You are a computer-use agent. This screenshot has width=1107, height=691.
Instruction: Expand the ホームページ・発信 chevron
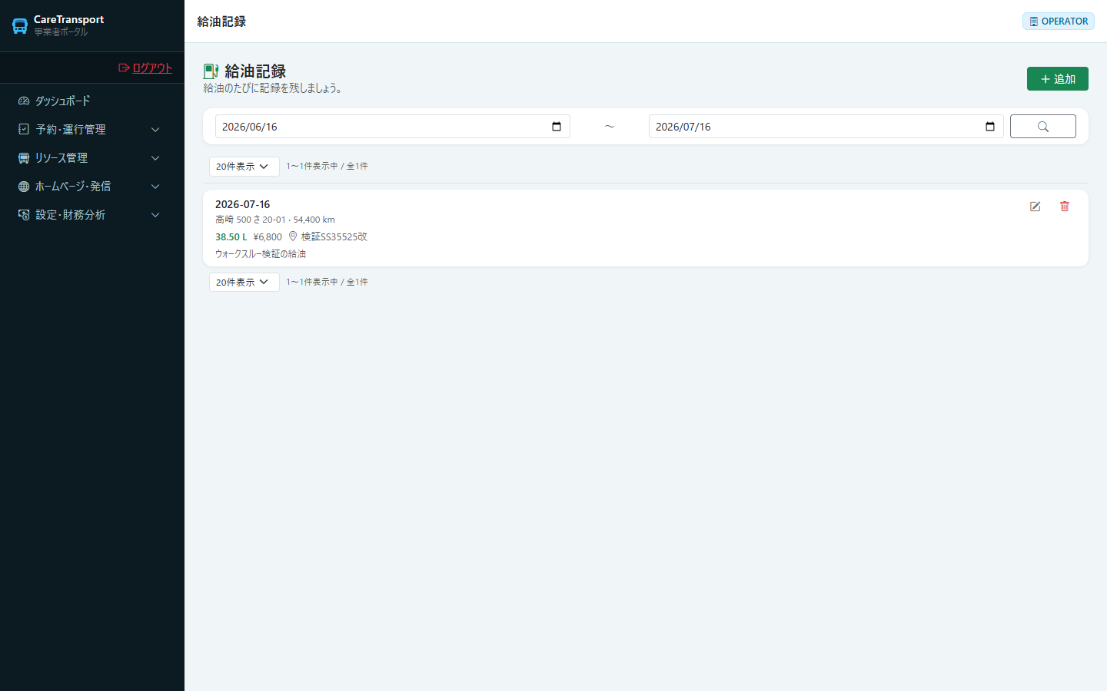click(155, 187)
